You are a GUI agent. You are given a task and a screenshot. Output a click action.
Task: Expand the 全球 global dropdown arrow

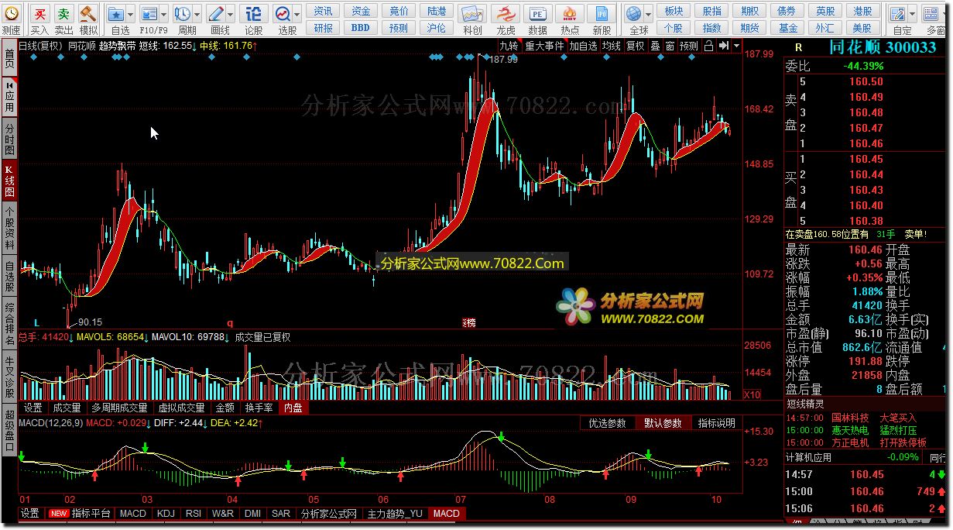point(649,14)
